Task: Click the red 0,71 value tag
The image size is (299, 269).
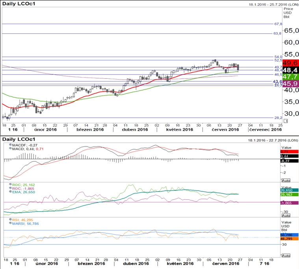Action: point(289,152)
